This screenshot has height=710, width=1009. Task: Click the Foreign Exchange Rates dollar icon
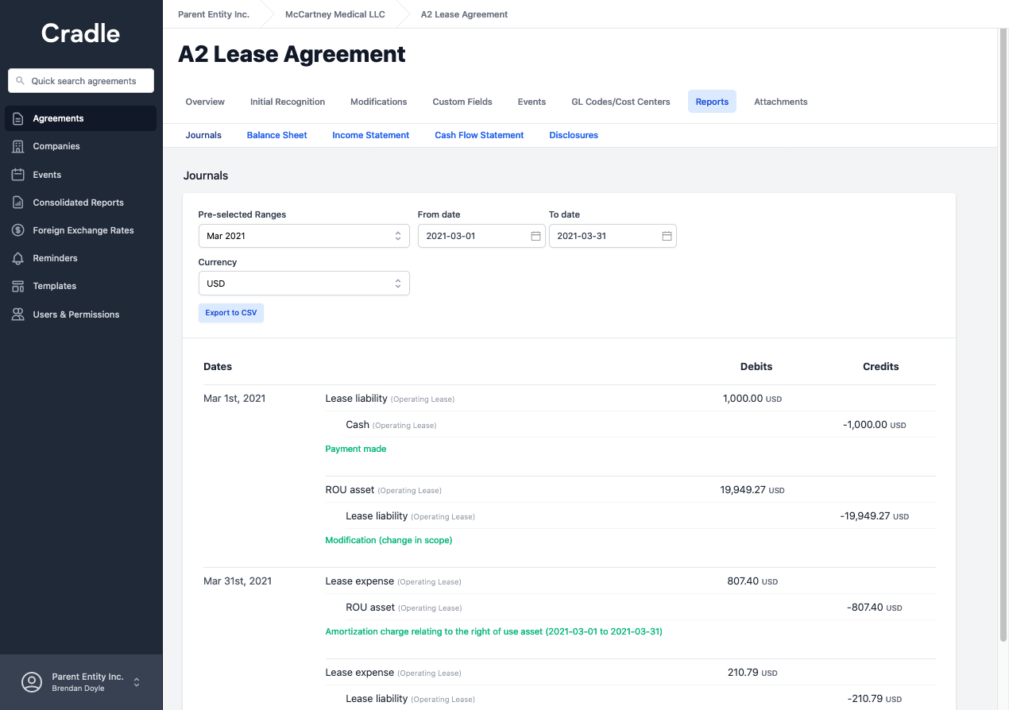coord(17,230)
